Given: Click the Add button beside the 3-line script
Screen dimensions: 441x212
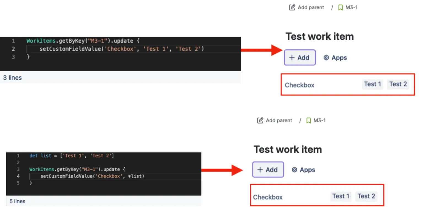Looking at the screenshot, I should tap(300, 57).
